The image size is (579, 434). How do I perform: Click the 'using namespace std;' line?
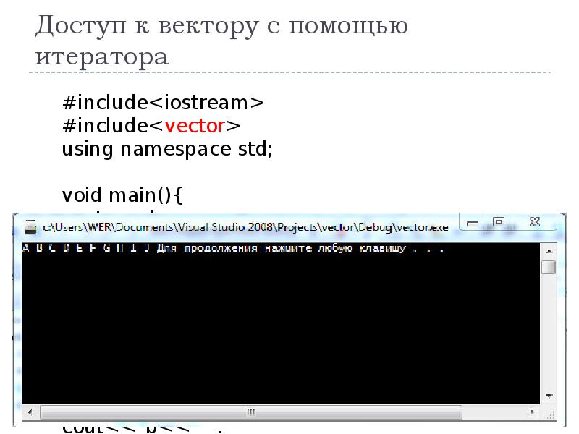click(167, 150)
